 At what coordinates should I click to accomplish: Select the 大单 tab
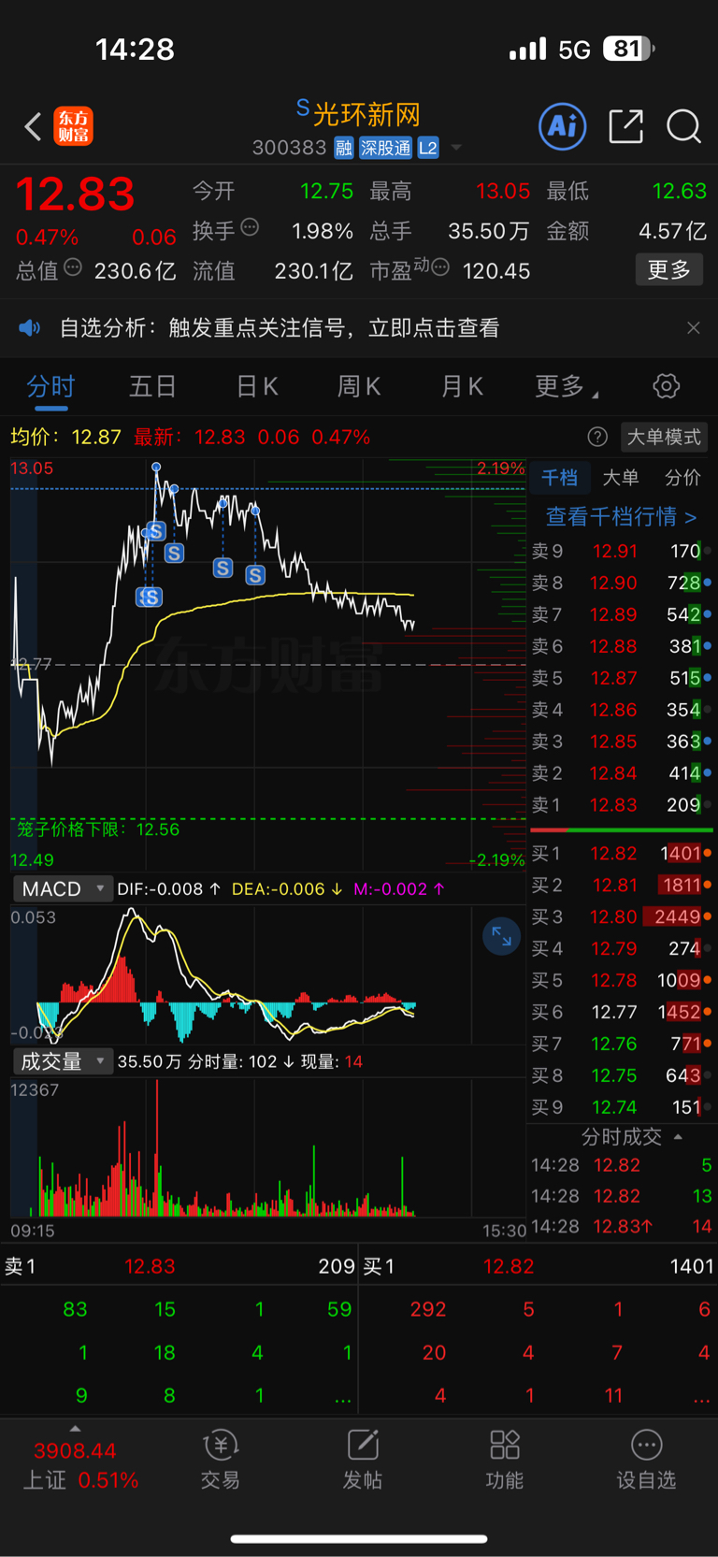click(621, 478)
